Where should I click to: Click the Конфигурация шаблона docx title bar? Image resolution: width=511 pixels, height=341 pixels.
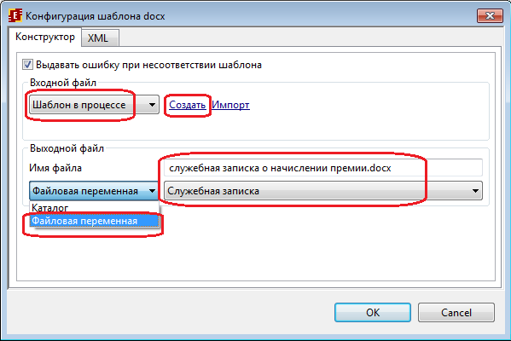pyautogui.click(x=247, y=15)
